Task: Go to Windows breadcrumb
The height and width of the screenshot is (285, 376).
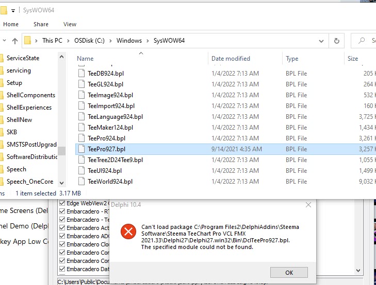Action: pos(129,41)
